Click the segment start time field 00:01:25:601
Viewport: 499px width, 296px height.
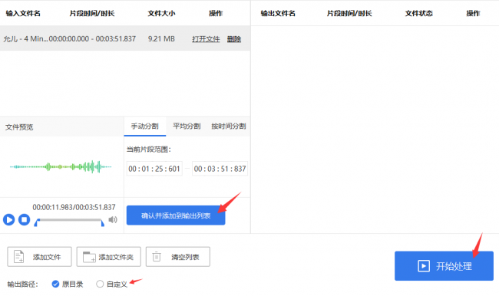pyautogui.click(x=154, y=169)
